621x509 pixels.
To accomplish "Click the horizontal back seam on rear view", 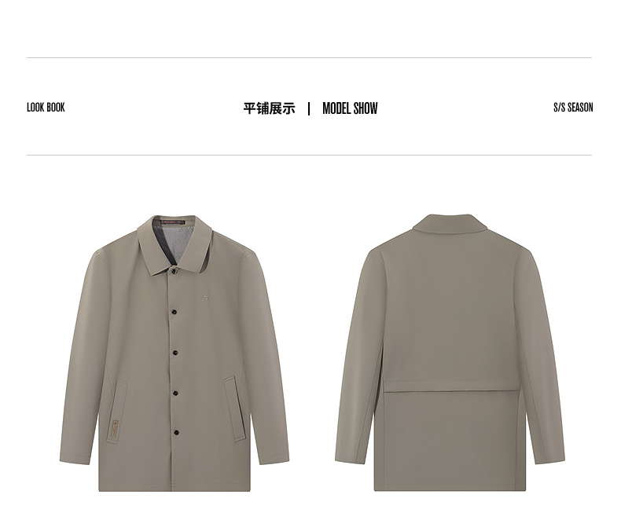I will [x=451, y=391].
